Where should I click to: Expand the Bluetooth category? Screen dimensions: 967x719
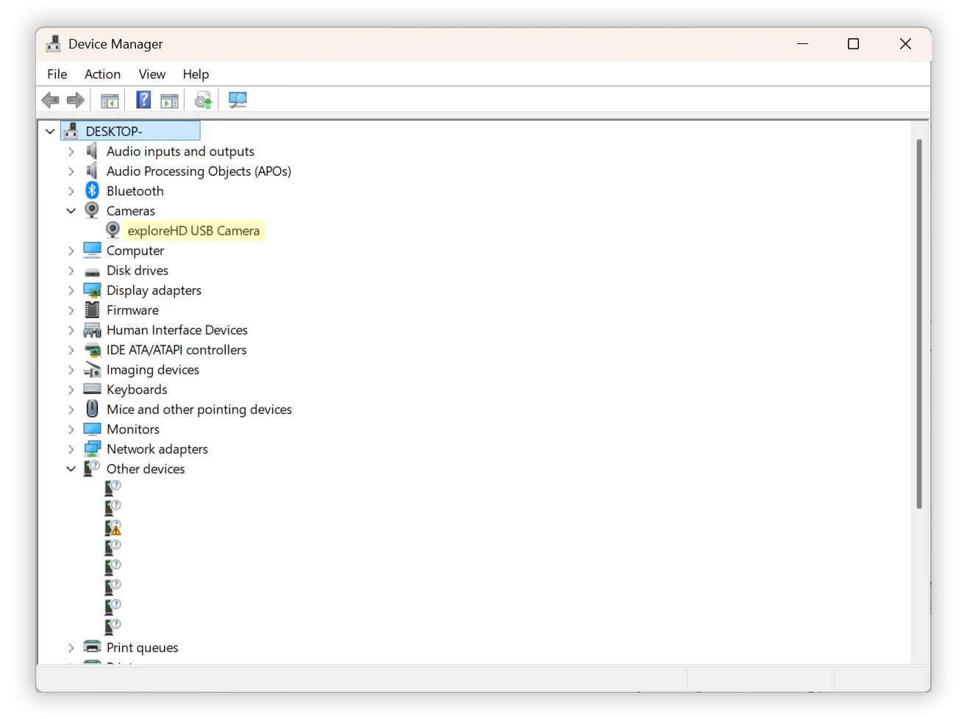[x=71, y=191]
